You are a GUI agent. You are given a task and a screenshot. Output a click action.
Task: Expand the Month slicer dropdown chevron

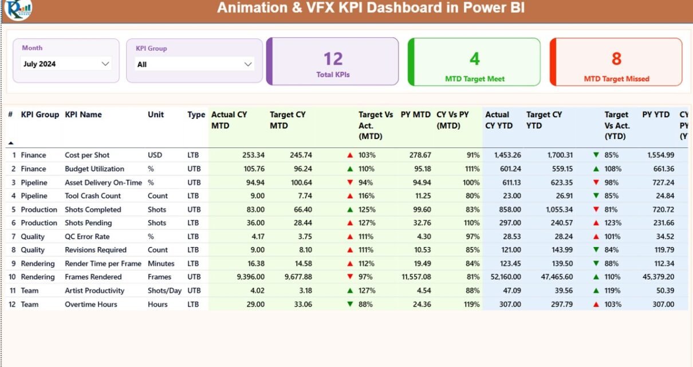pyautogui.click(x=105, y=64)
